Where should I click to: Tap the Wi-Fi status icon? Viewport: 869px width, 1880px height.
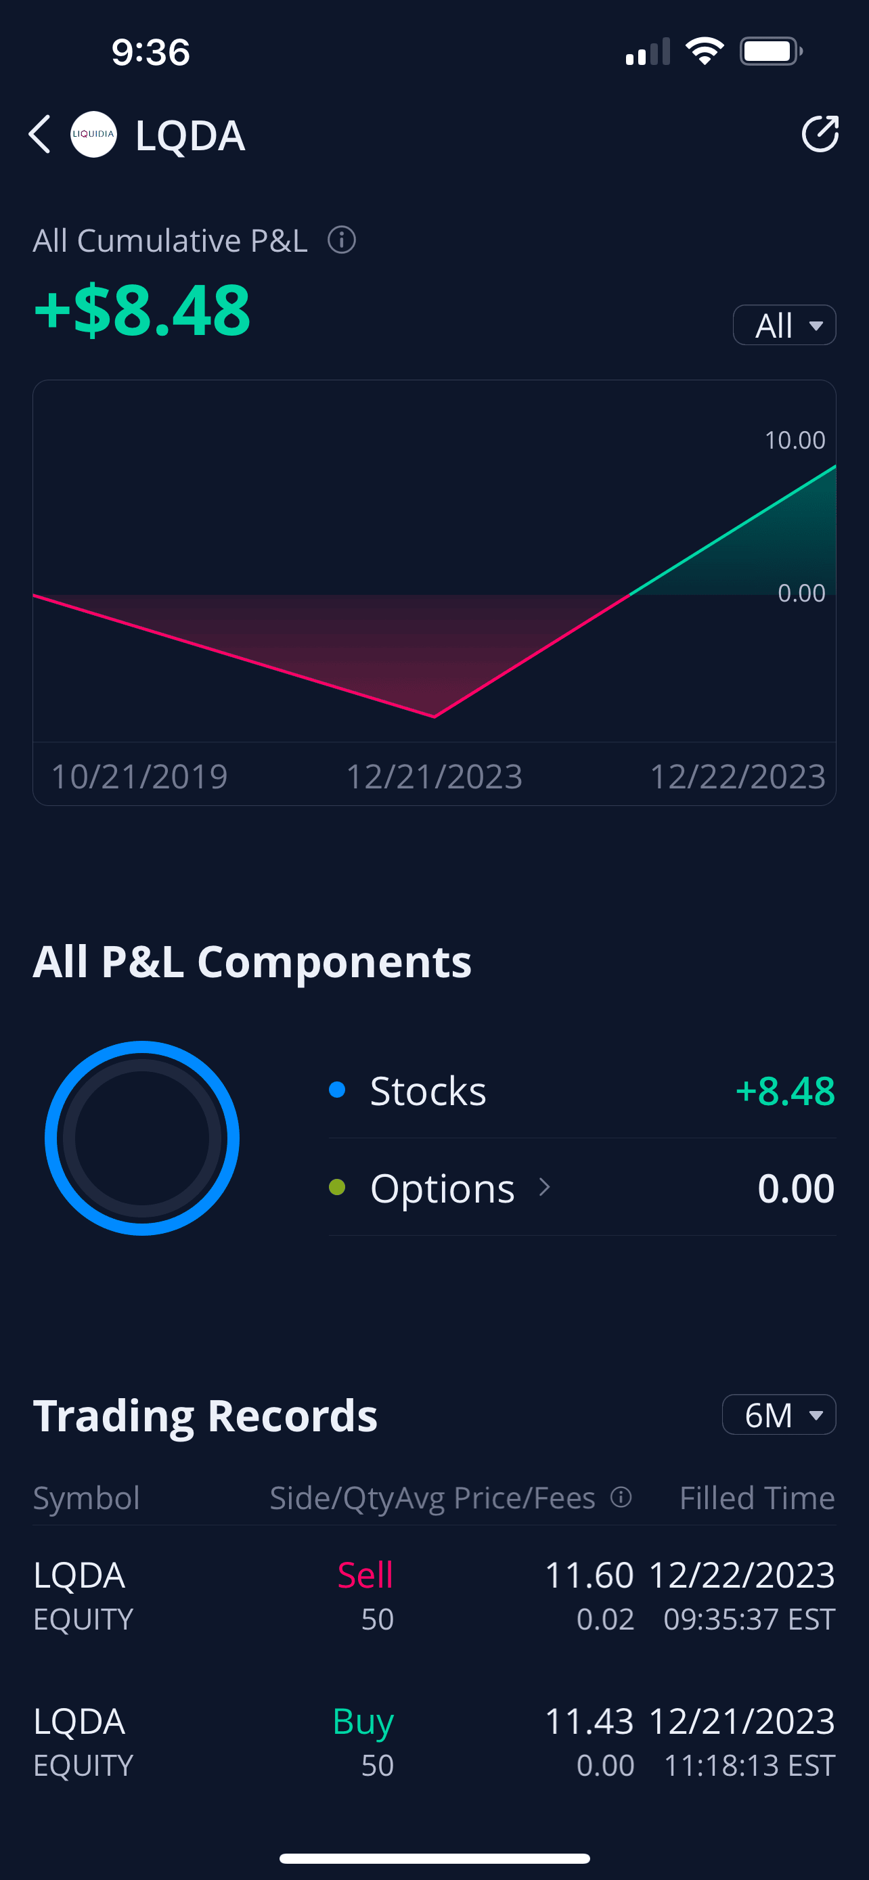click(x=704, y=52)
